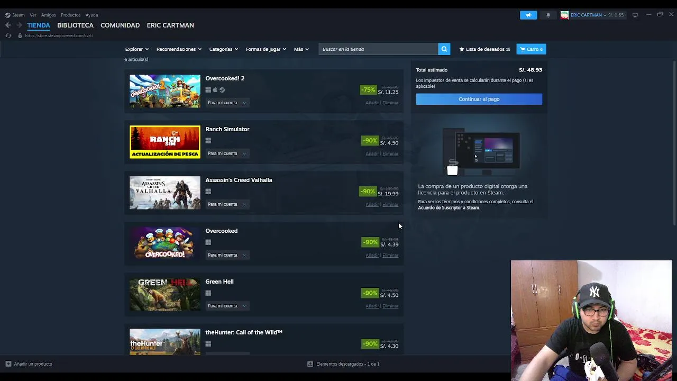Click the search magnifier button
677x381 pixels.
(x=444, y=49)
